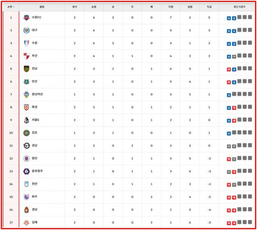This screenshot has height=230, width=257.
Task: Select the 성남 team emblem
Action: tap(27, 146)
